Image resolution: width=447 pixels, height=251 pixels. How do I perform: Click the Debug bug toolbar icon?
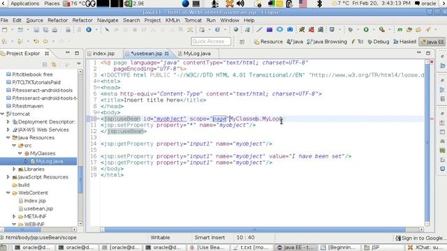(x=351, y=29)
